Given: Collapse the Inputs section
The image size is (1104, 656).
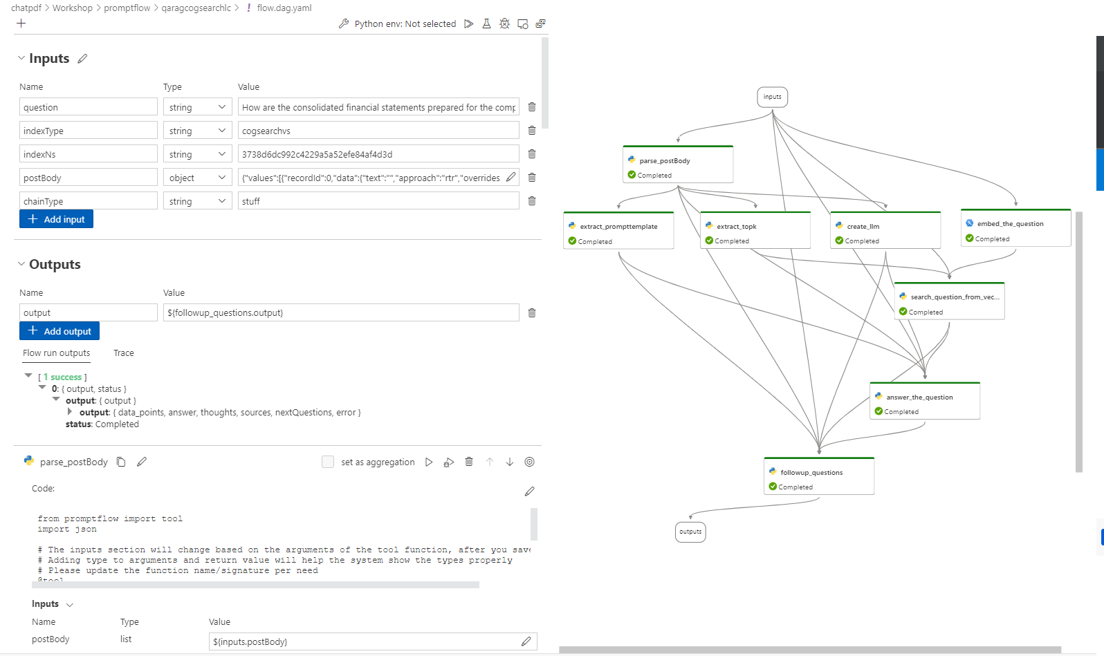Looking at the screenshot, I should click(21, 58).
